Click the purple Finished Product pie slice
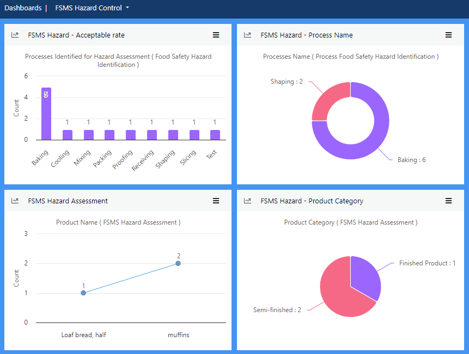This screenshot has width=469, height=354. pyautogui.click(x=365, y=275)
